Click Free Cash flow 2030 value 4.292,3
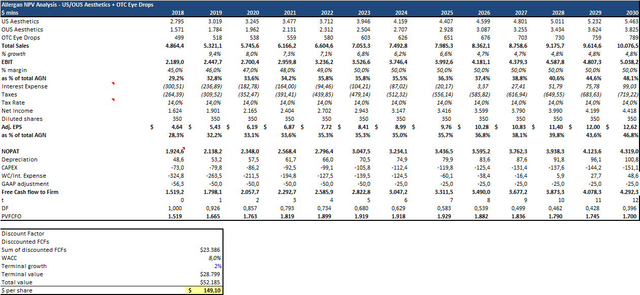Screen dimensions: 640x295 (629, 192)
